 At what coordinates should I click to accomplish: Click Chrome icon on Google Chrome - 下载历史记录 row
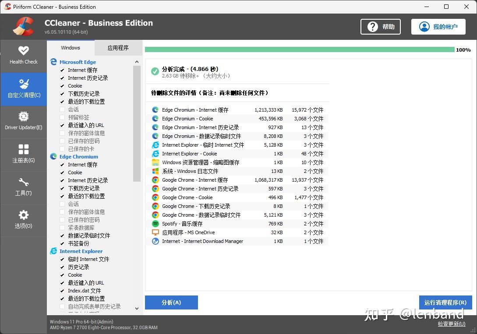155,206
